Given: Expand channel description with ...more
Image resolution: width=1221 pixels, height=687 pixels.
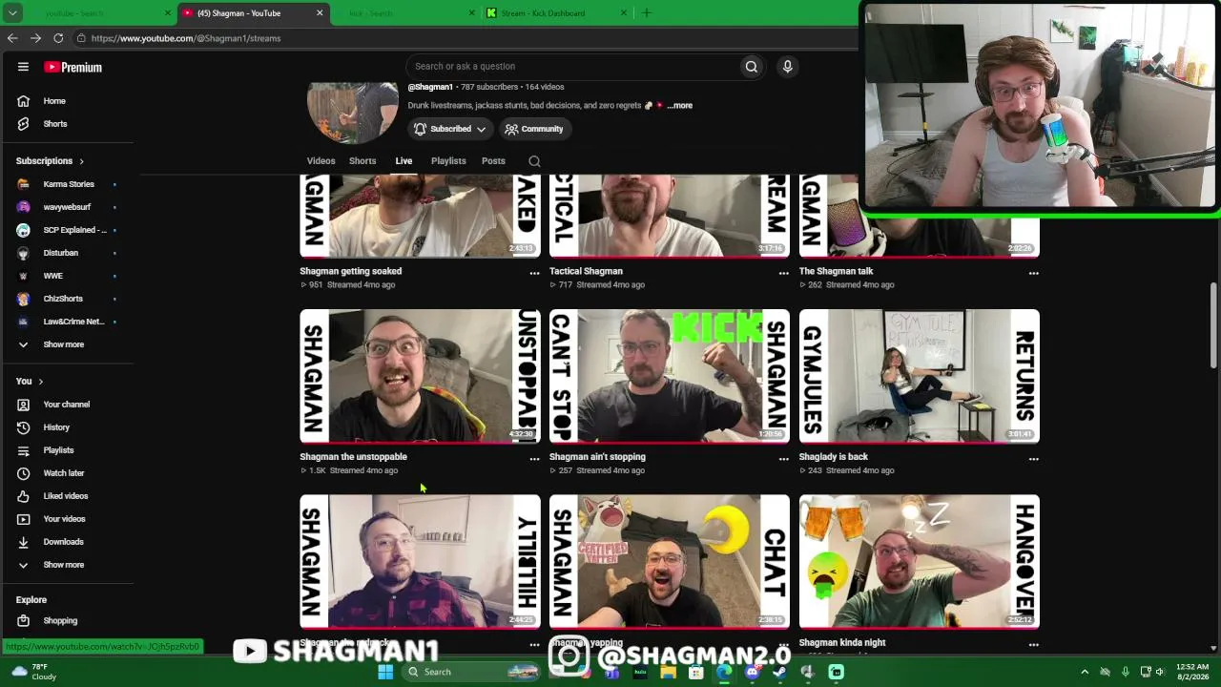Looking at the screenshot, I should coord(680,106).
